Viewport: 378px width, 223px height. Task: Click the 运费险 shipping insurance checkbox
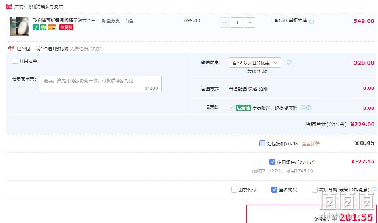(x=232, y=107)
